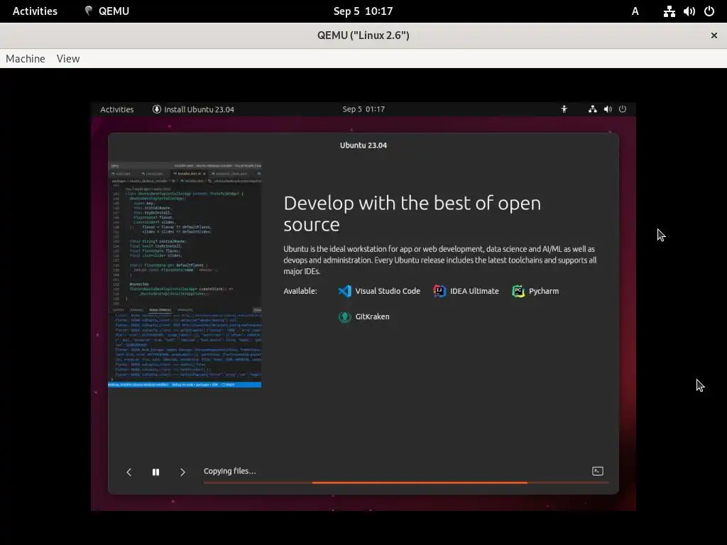Click the 'Copying files...' status text
Image resolution: width=727 pixels, height=545 pixels.
tap(229, 471)
